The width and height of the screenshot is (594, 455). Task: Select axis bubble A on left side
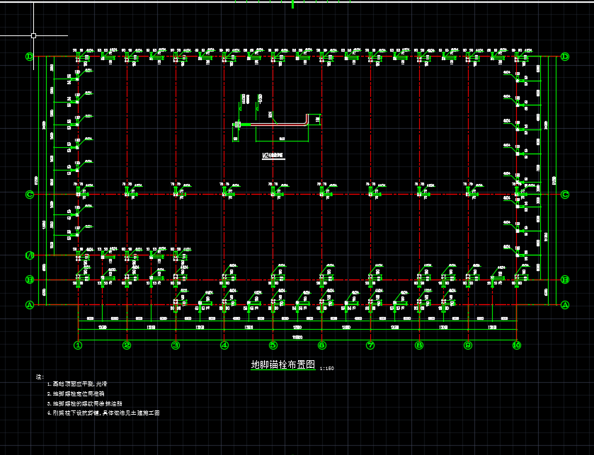30,305
